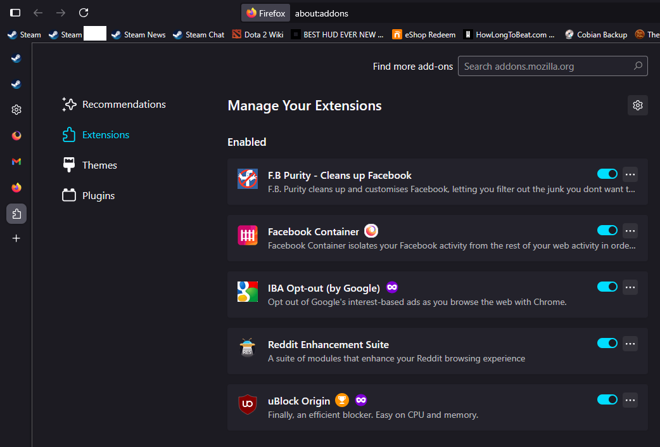Viewport: 660px width, 447px height.
Task: Select the first Steam vertical tab icon
Action: (16, 58)
